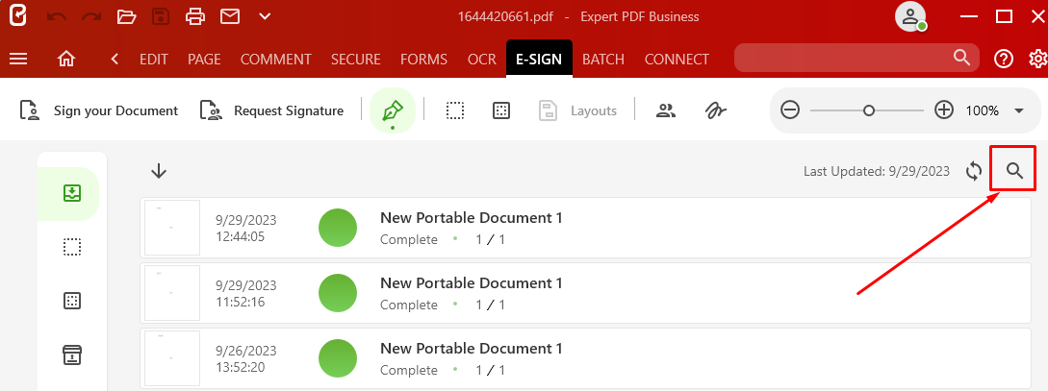Screen dimensions: 1048x391
Task: Click the Save disk icon
Action: tap(161, 16)
